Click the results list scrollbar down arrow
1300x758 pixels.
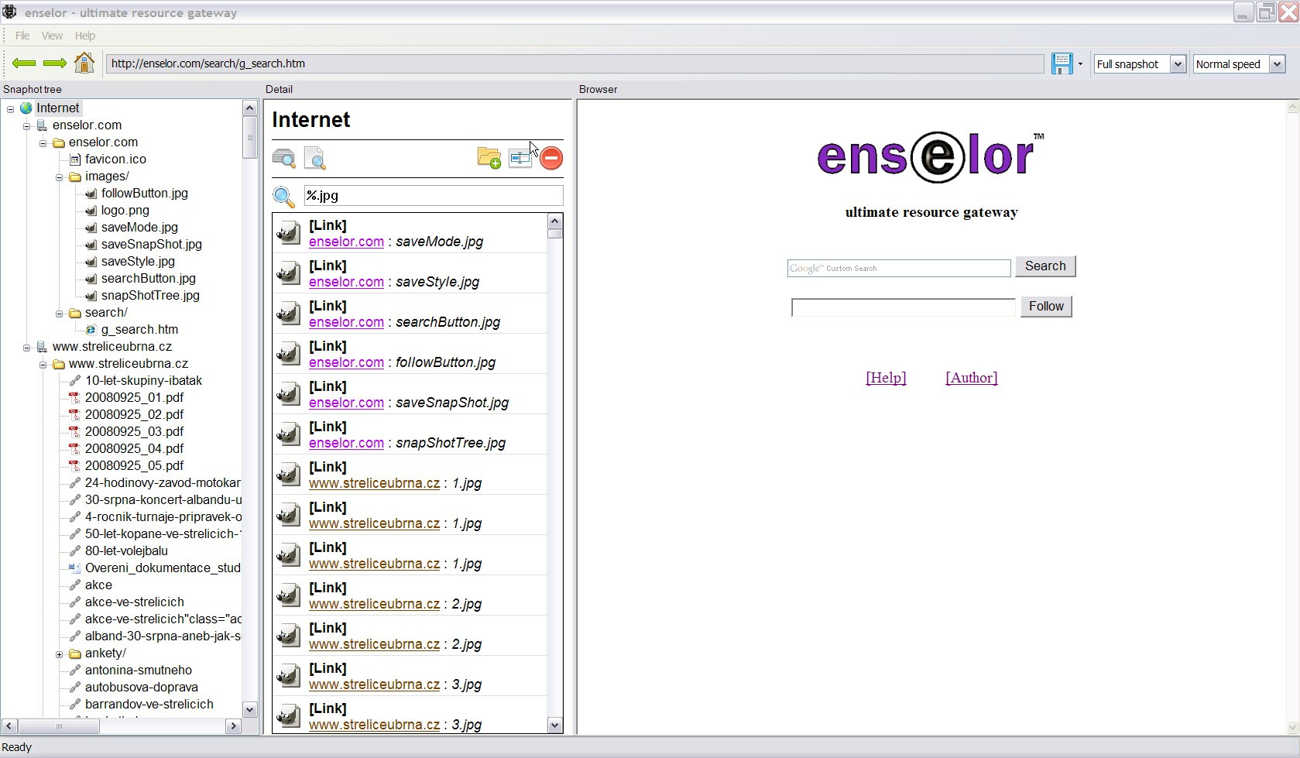click(x=554, y=725)
